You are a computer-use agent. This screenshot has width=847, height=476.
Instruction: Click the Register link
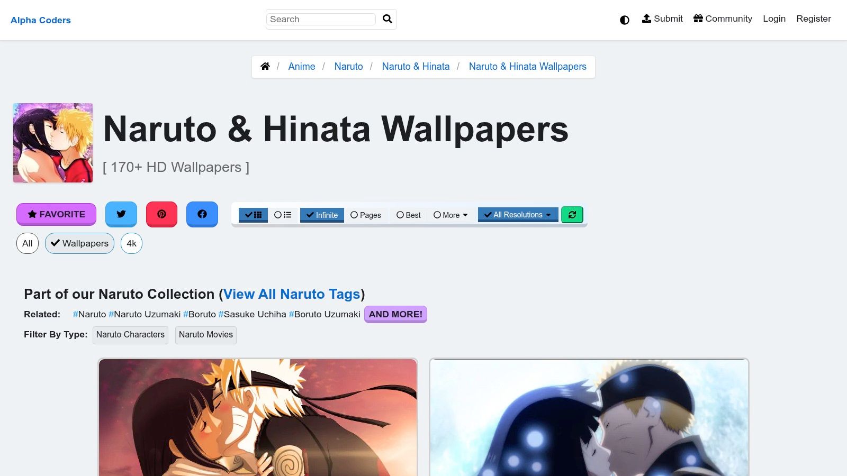(x=814, y=19)
